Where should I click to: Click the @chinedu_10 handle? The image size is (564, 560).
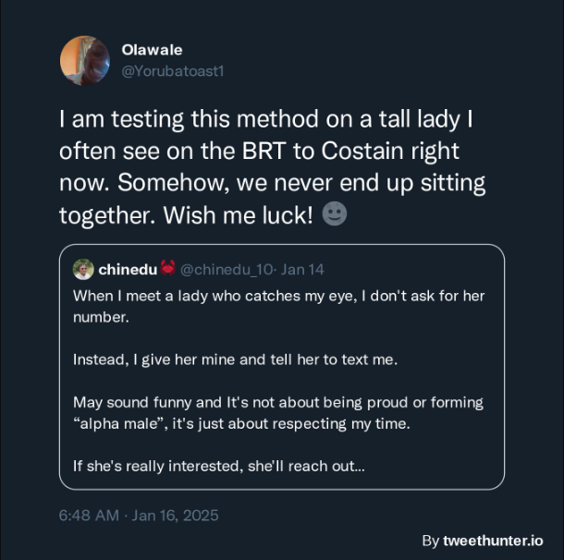225,270
